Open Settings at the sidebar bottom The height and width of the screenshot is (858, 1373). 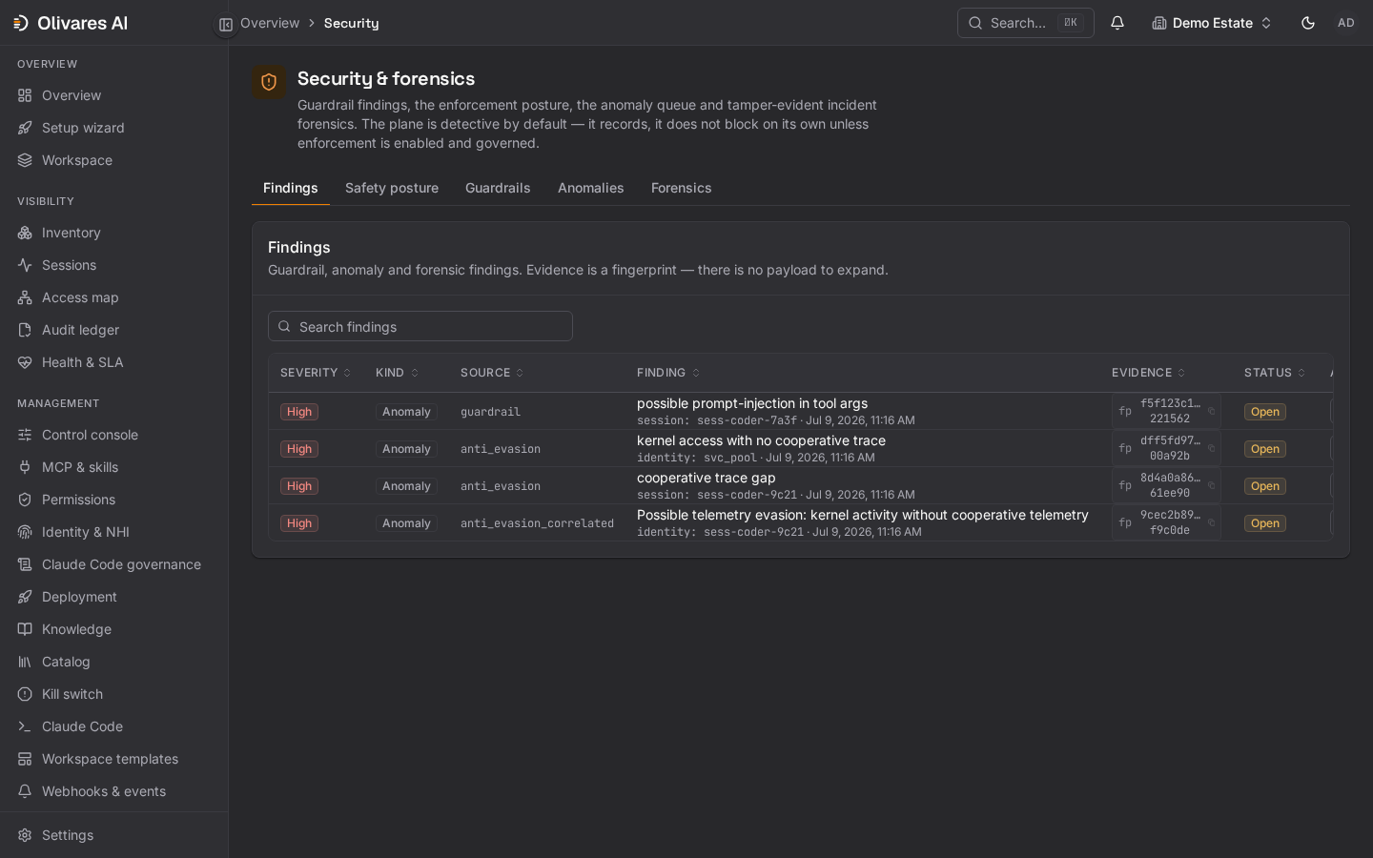(113, 835)
